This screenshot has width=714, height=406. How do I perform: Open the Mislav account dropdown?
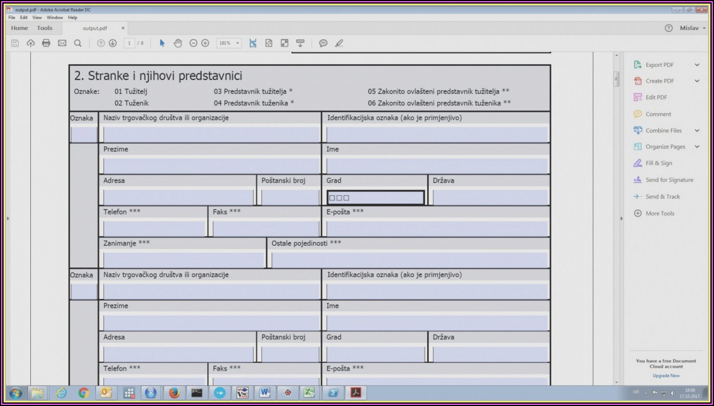tap(692, 28)
